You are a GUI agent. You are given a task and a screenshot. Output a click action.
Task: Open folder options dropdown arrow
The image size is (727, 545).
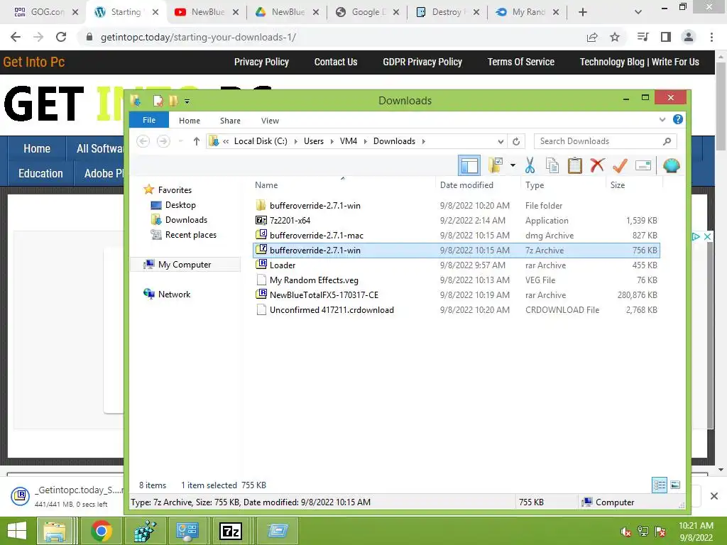tap(513, 165)
